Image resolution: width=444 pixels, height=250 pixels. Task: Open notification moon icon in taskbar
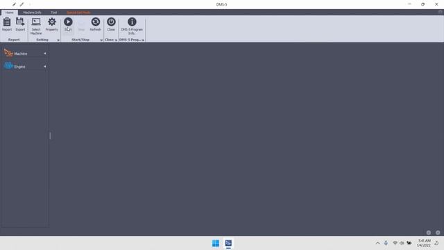(436, 243)
